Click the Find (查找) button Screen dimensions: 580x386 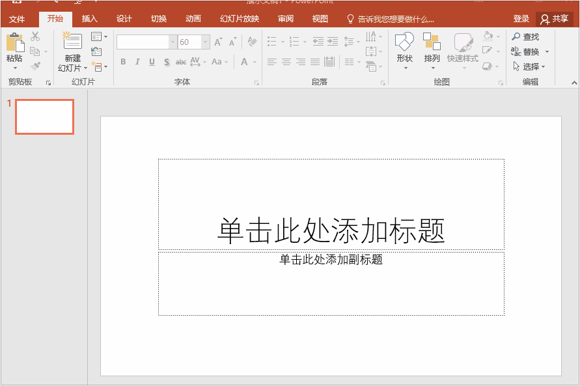point(526,37)
